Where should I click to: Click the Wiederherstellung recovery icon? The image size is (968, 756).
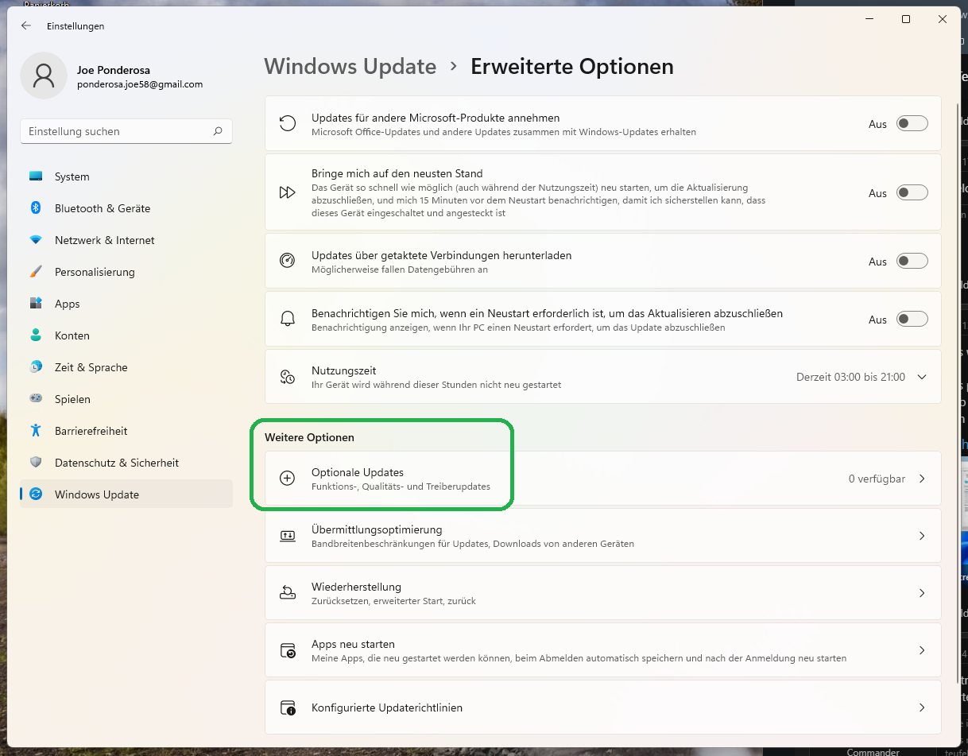288,593
